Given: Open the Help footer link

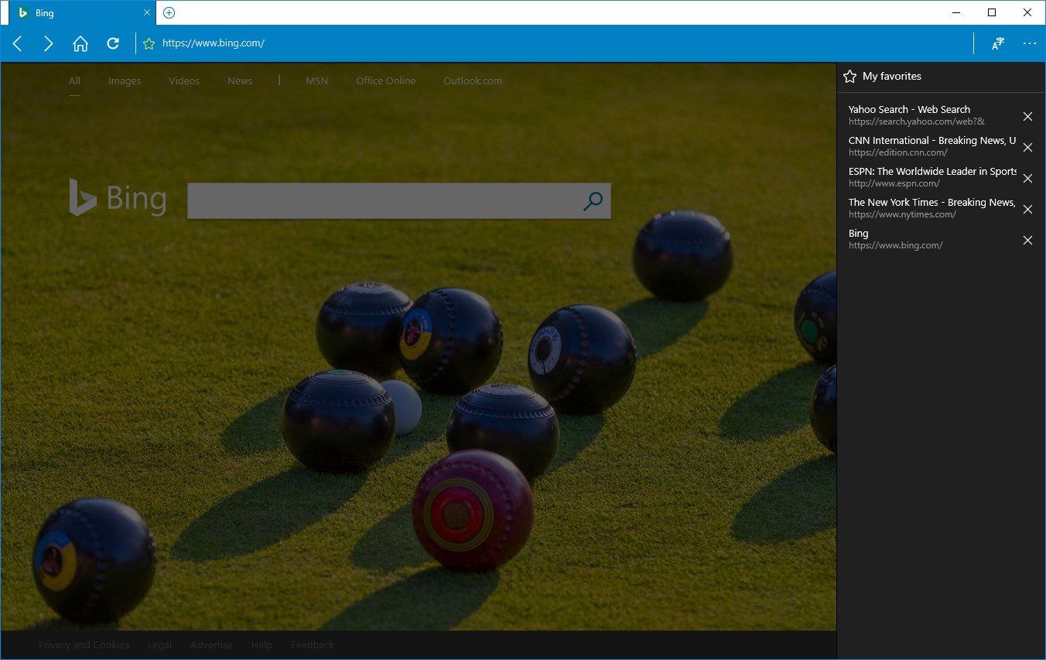Looking at the screenshot, I should tap(261, 645).
